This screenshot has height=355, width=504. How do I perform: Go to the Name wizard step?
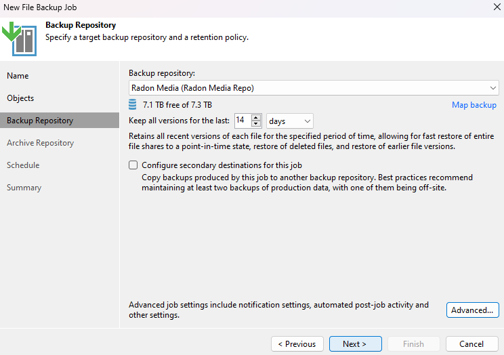click(18, 76)
